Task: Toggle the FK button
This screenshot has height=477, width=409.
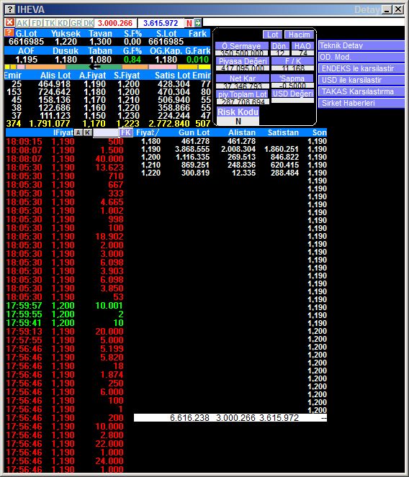Action: click(125, 132)
